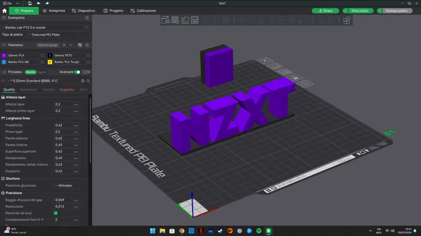Click the Add object cube icon
The width and height of the screenshot is (421, 236).
click(165, 20)
